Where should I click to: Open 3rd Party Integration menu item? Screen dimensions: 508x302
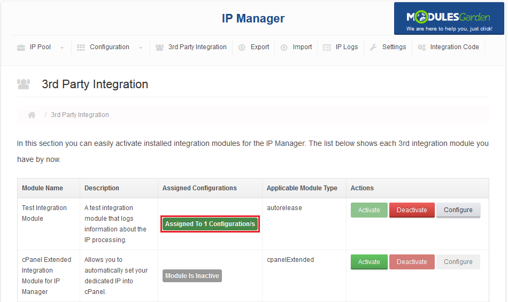[x=197, y=47]
